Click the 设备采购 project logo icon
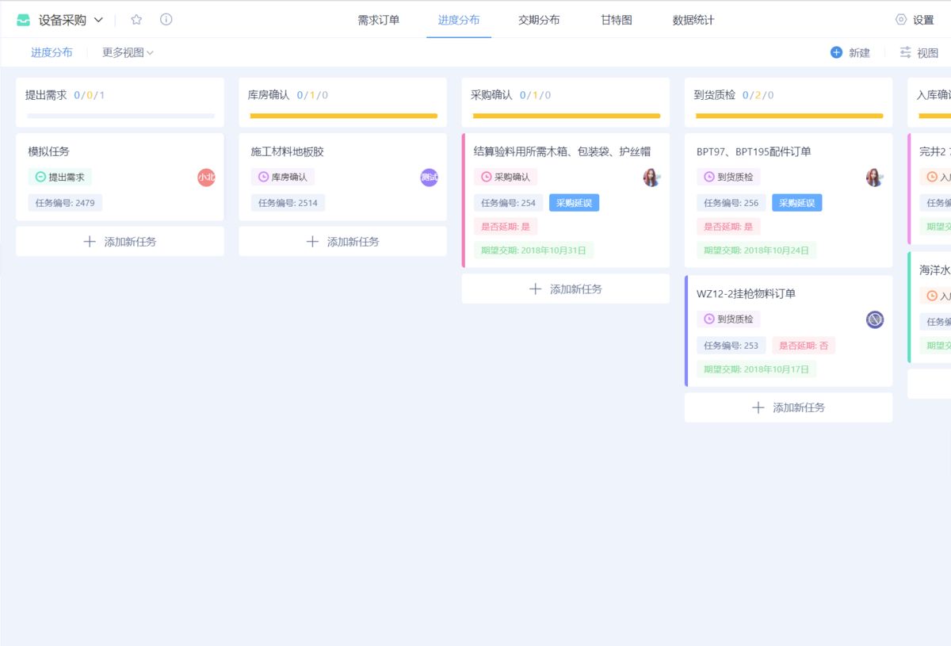The height and width of the screenshot is (646, 951). click(x=24, y=20)
